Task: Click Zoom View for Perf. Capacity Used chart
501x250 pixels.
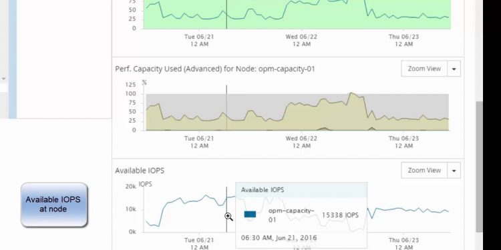Action: (424, 69)
